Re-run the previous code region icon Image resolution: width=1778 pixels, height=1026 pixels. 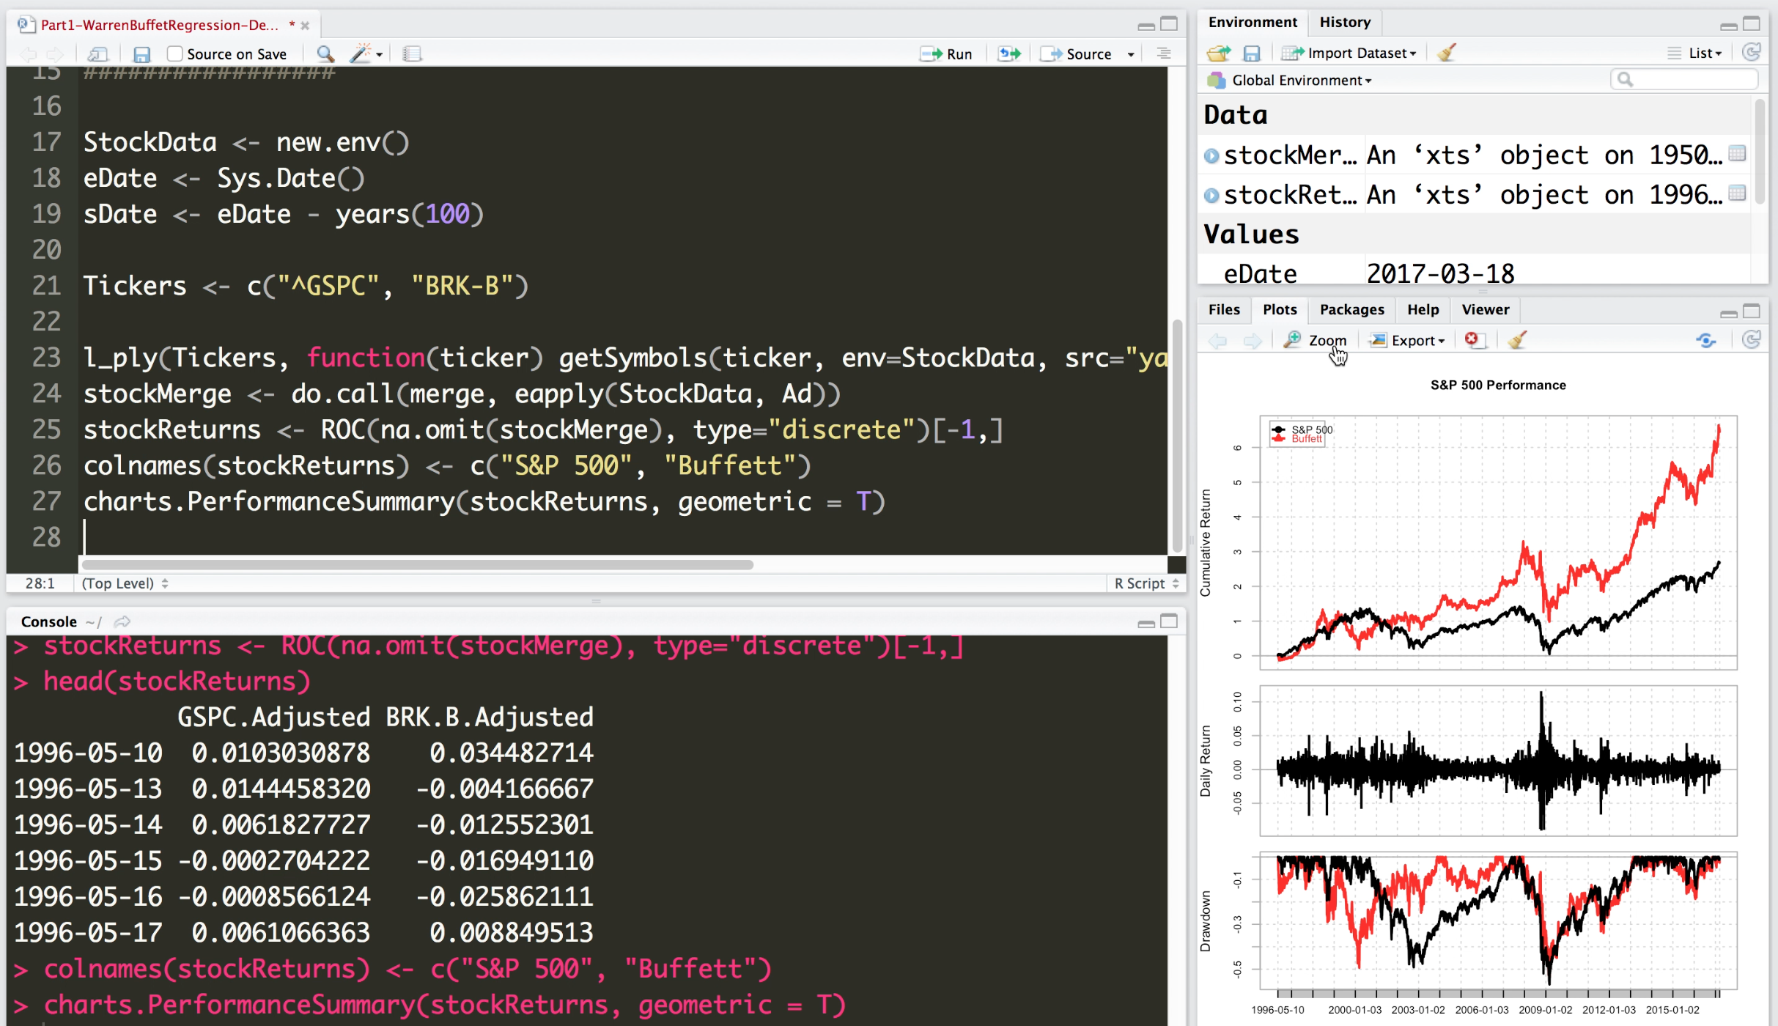pos(1009,53)
